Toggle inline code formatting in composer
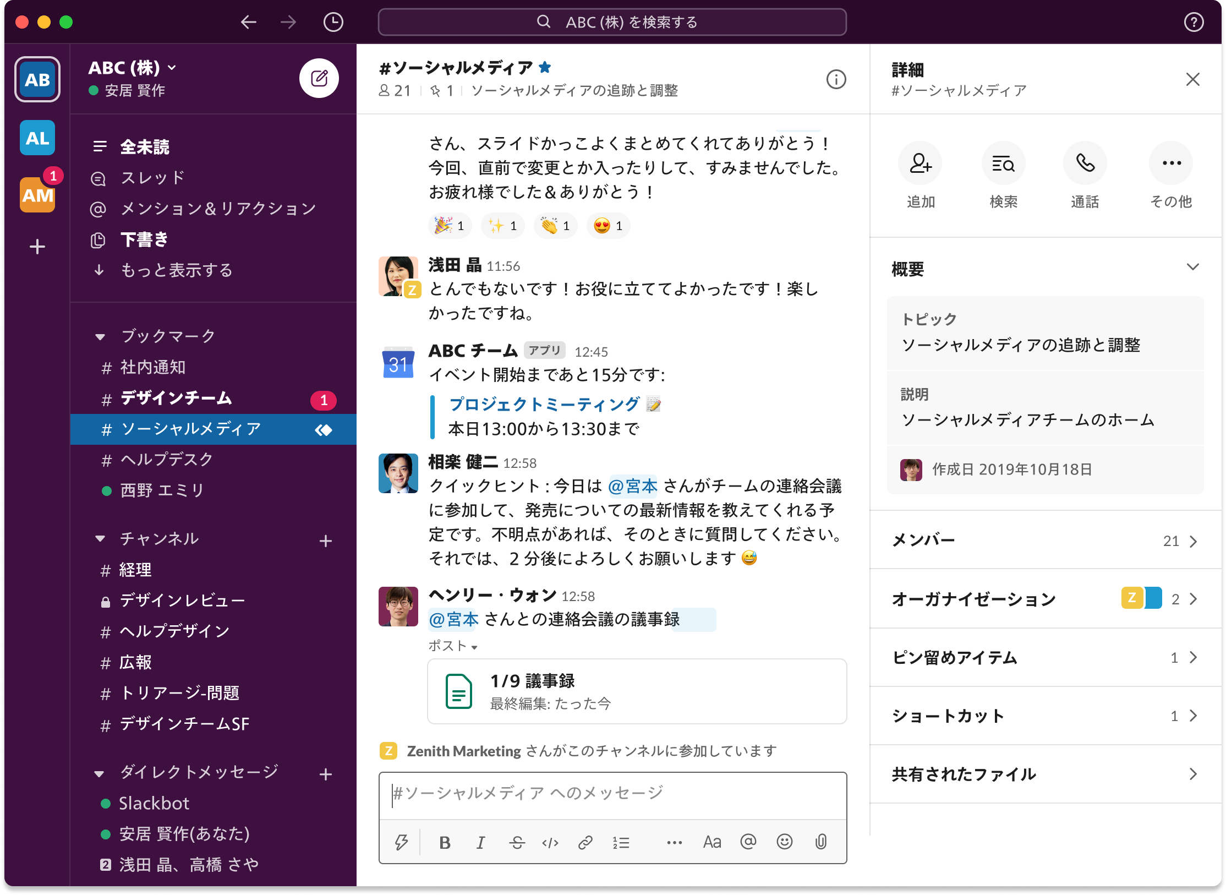 (x=550, y=842)
